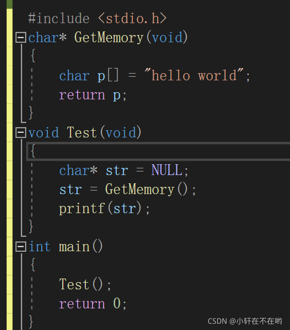Place cursor on the #include stdio.h line
Screen dimensions: 290x330
pyautogui.click(x=97, y=19)
